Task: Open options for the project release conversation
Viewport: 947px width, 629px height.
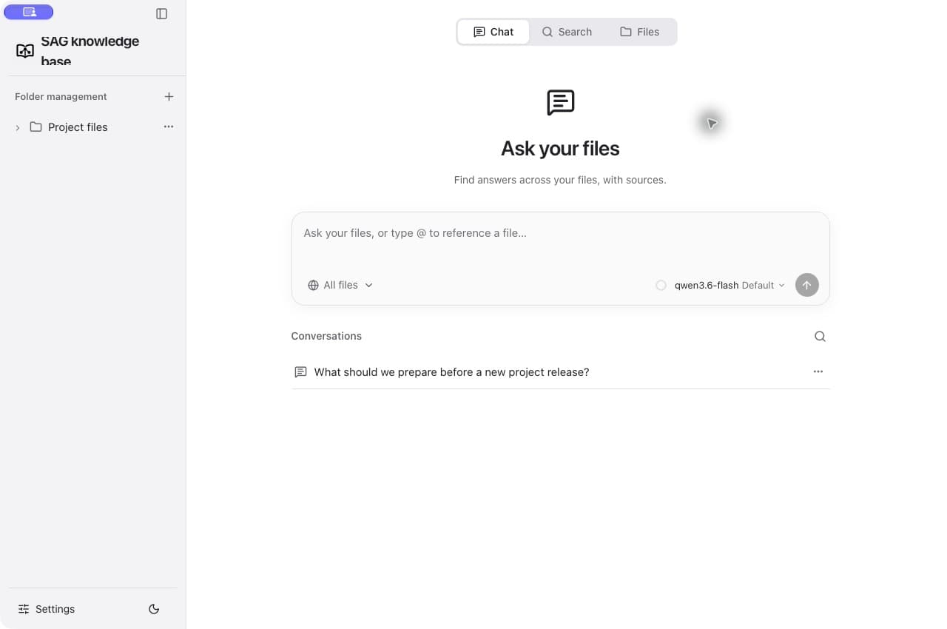Action: click(x=818, y=371)
